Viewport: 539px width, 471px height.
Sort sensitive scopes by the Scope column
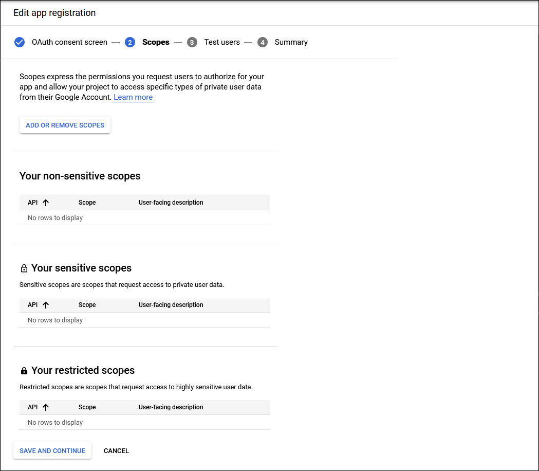[87, 304]
